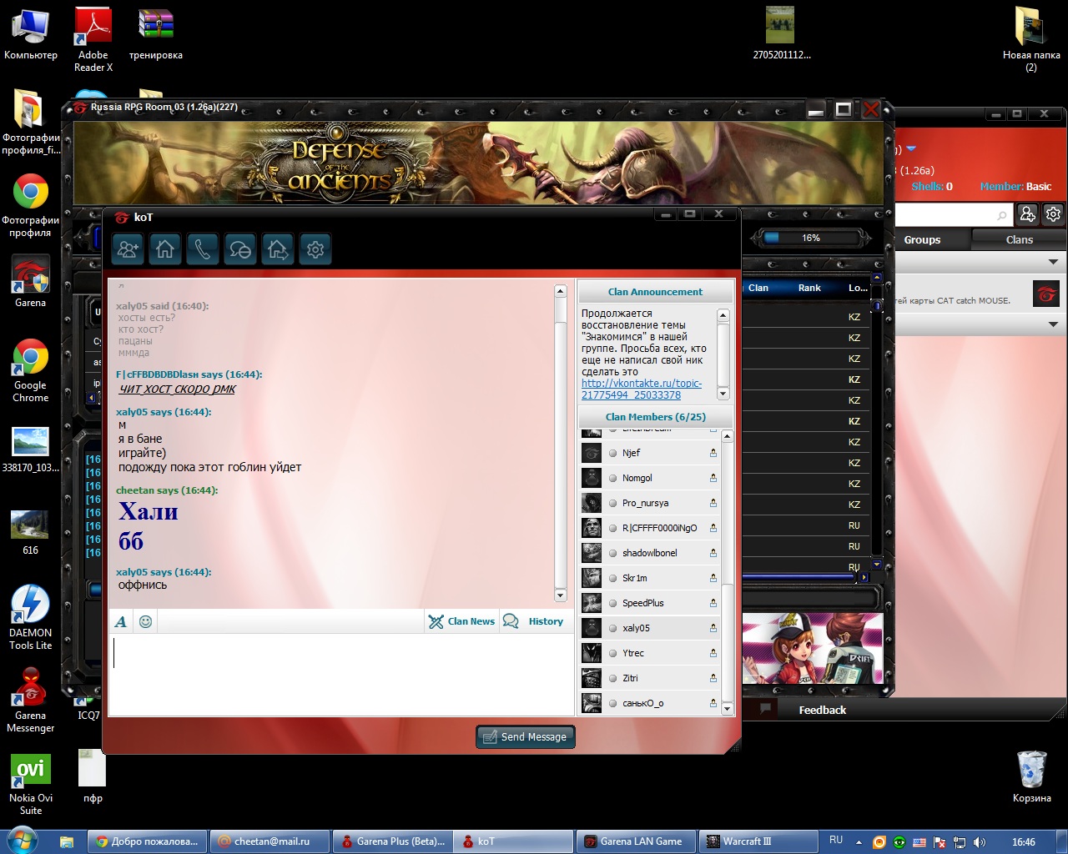Click the Send Message button
Image resolution: width=1068 pixels, height=854 pixels.
point(526,737)
